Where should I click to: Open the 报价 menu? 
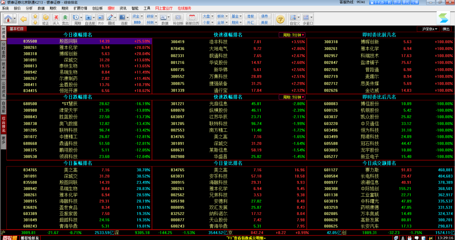[x=17, y=8]
